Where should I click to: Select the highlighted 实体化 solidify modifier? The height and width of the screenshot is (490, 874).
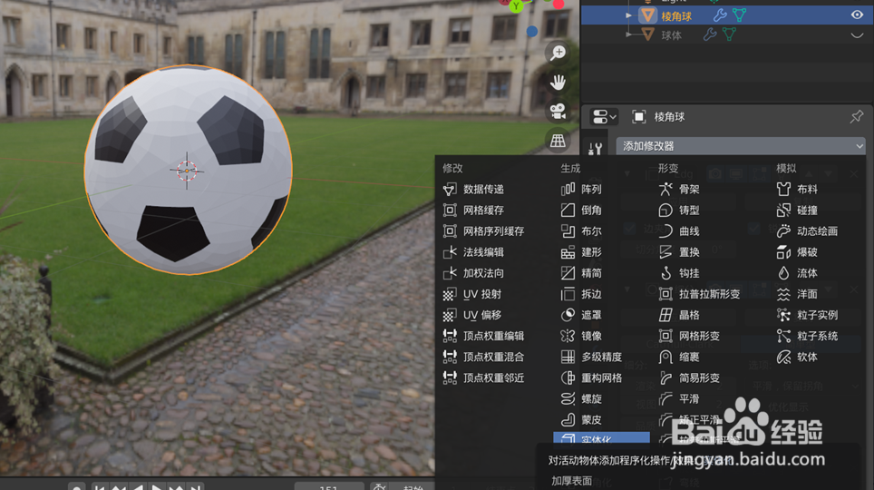[601, 438]
